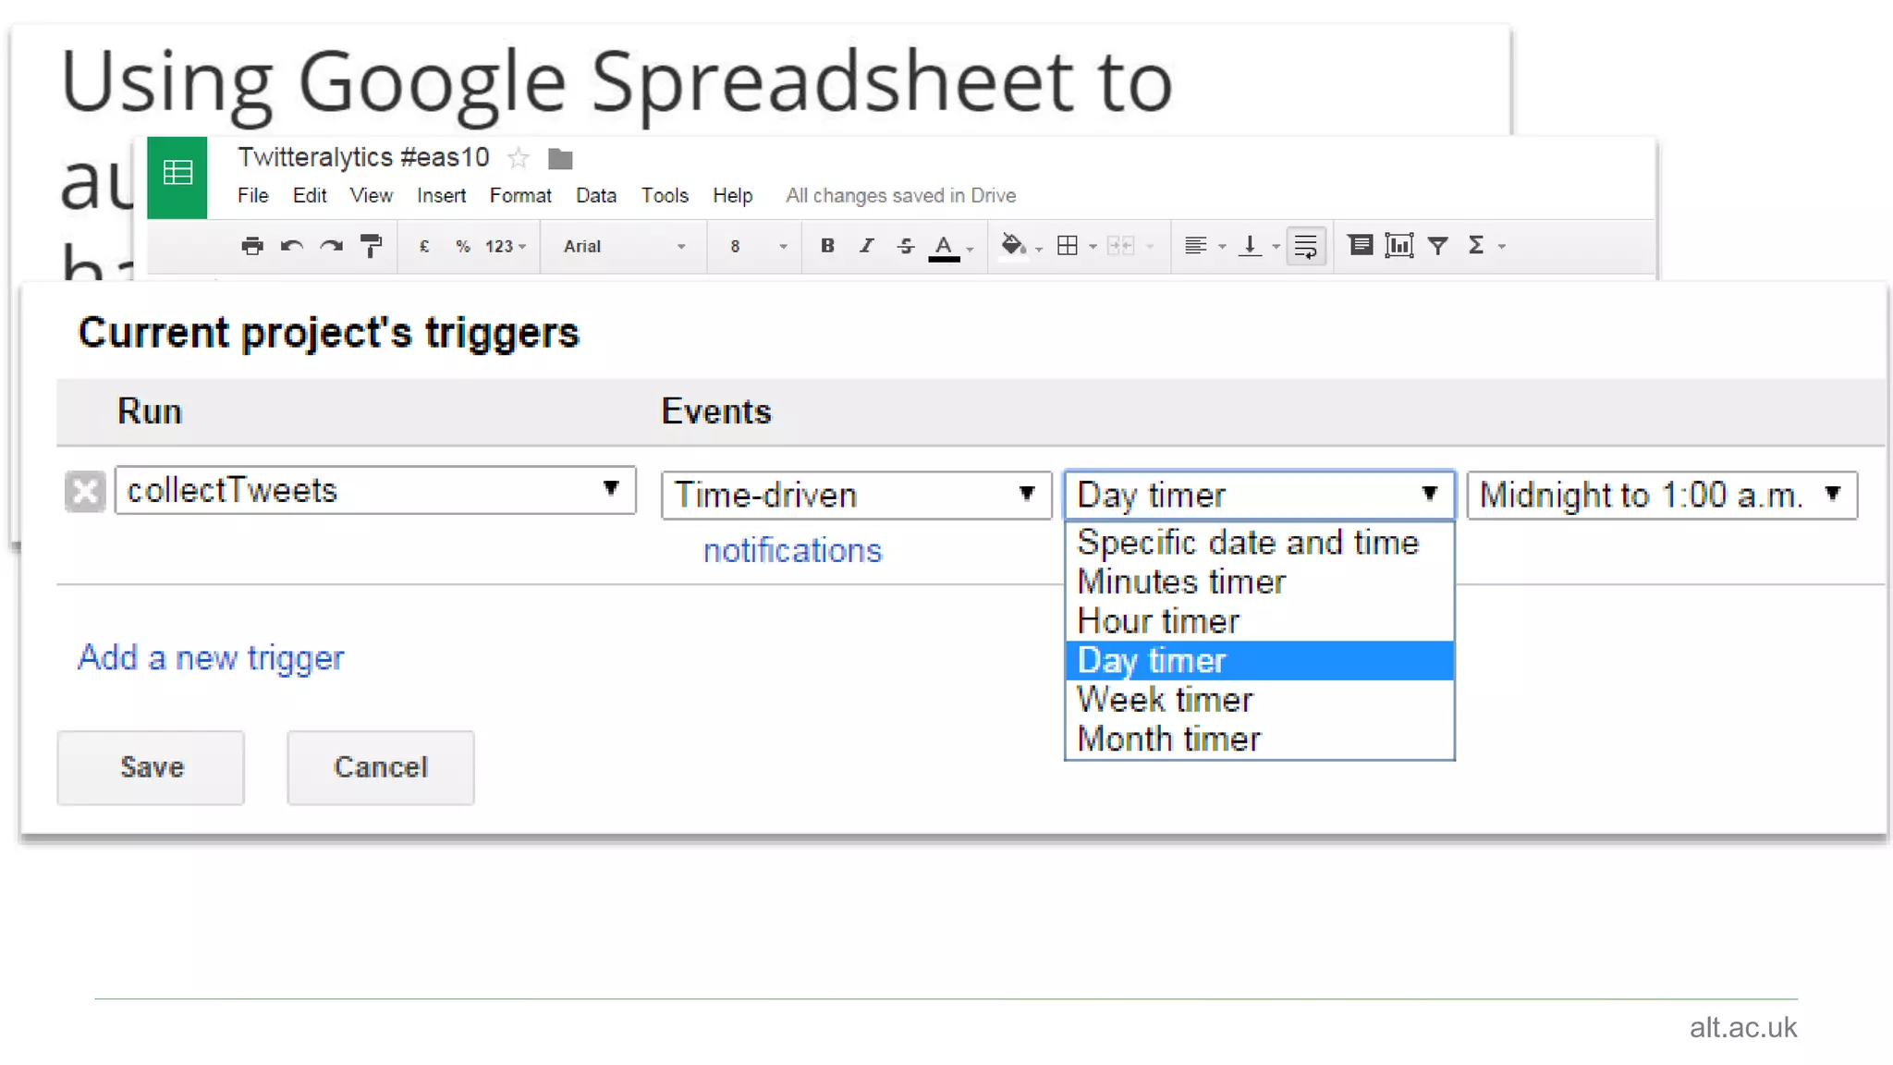Open the Tools menu
Image resolution: width=1893 pixels, height=1065 pixels.
pyautogui.click(x=665, y=196)
